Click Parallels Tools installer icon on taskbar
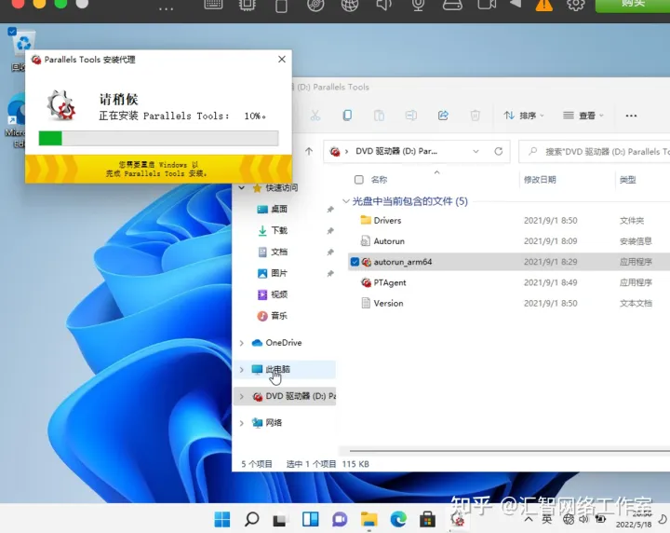670x533 pixels. click(x=457, y=519)
